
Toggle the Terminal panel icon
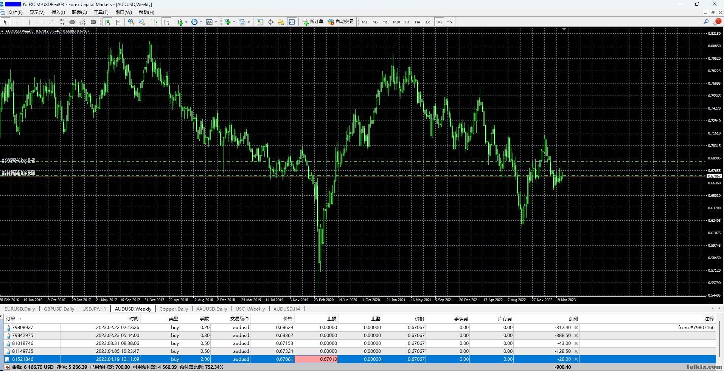pyautogui.click(x=292, y=22)
